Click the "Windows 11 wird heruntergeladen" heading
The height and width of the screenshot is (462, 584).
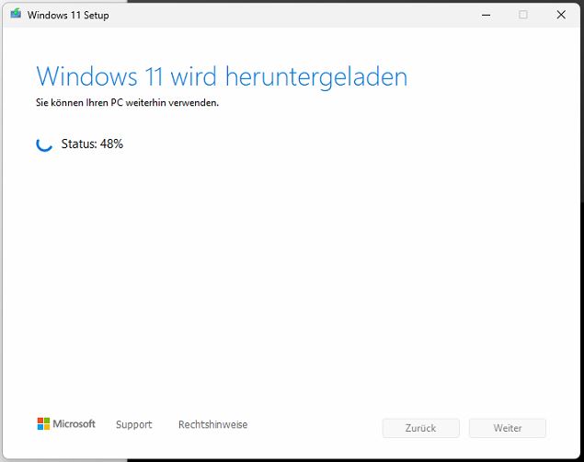tap(221, 75)
